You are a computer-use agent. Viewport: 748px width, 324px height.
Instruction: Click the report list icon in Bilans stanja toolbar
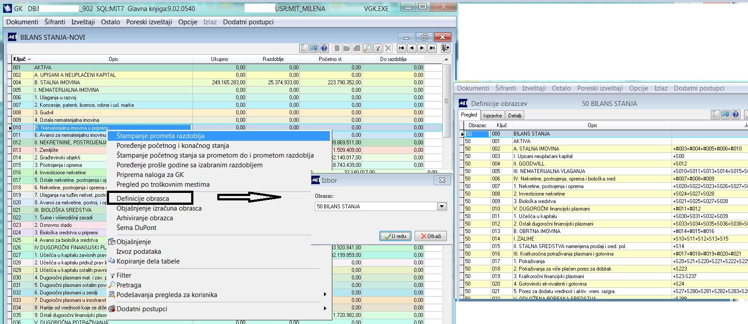[x=304, y=48]
